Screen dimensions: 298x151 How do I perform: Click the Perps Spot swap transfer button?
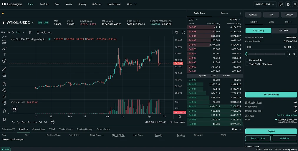(258, 138)
